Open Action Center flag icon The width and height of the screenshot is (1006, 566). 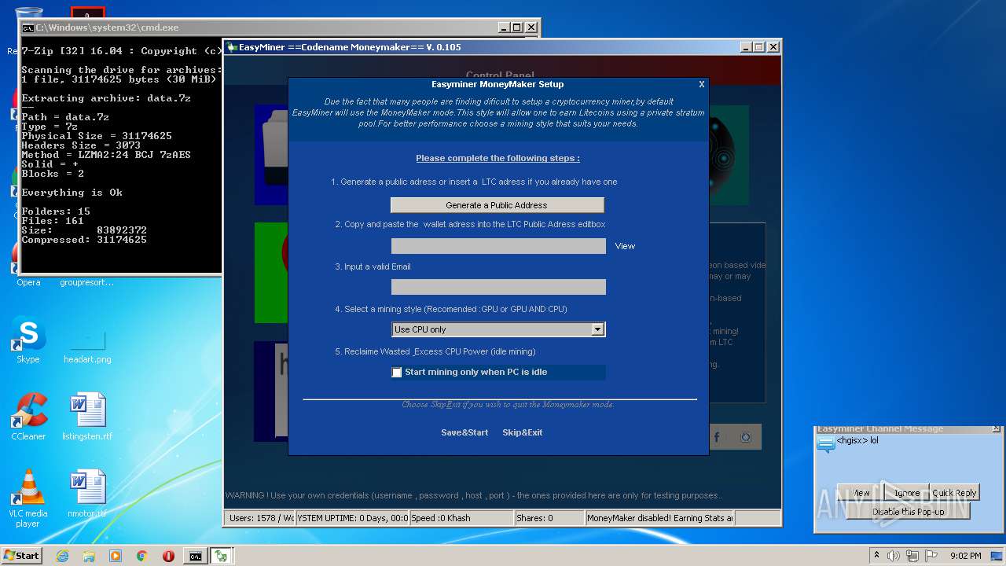[x=930, y=556]
